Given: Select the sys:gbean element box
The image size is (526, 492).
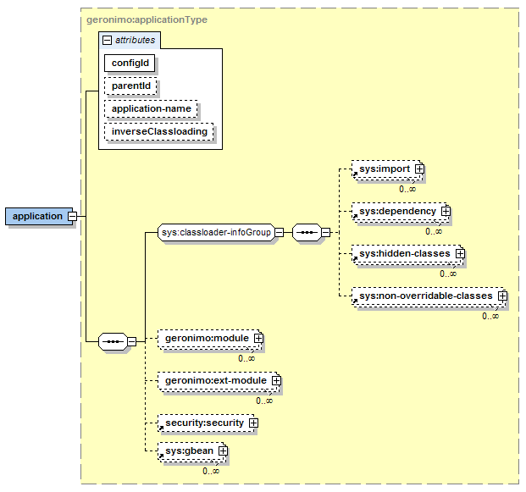Looking at the screenshot, I should (x=191, y=452).
